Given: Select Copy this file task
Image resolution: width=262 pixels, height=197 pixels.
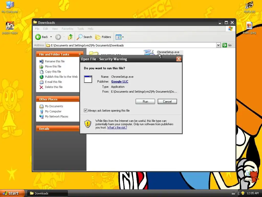Looking at the screenshot, I should tap(53, 72).
